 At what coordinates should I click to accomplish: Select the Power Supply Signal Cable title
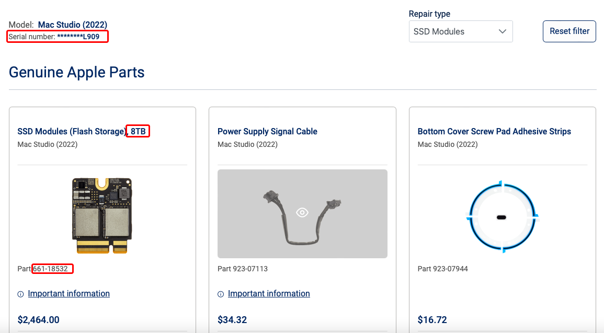pyautogui.click(x=267, y=131)
